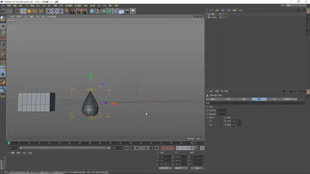
Task: Open the object coordinate mode dropdown
Action: point(165,168)
